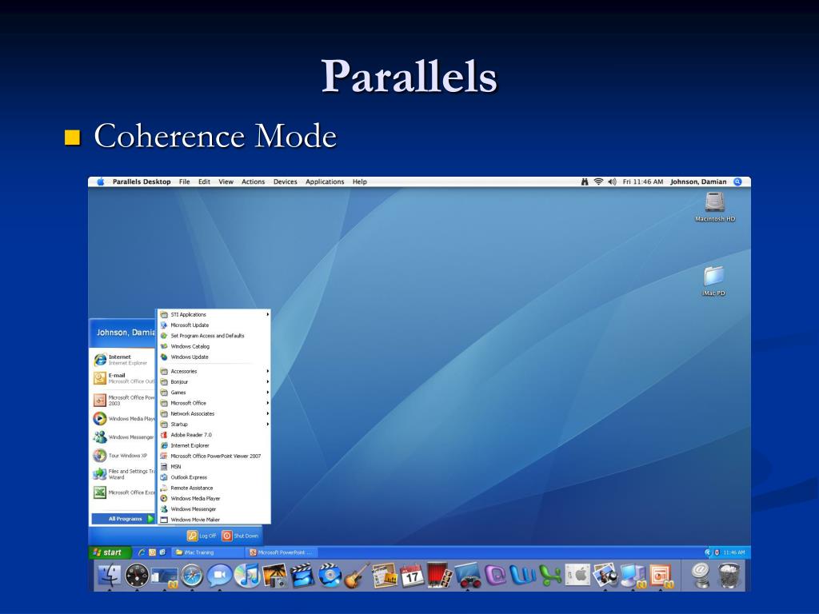Open the View menu
819x614 pixels.
pos(226,181)
